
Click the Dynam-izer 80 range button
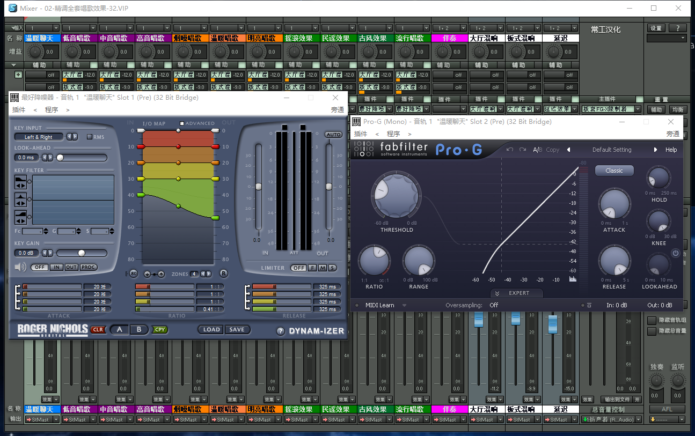point(134,274)
